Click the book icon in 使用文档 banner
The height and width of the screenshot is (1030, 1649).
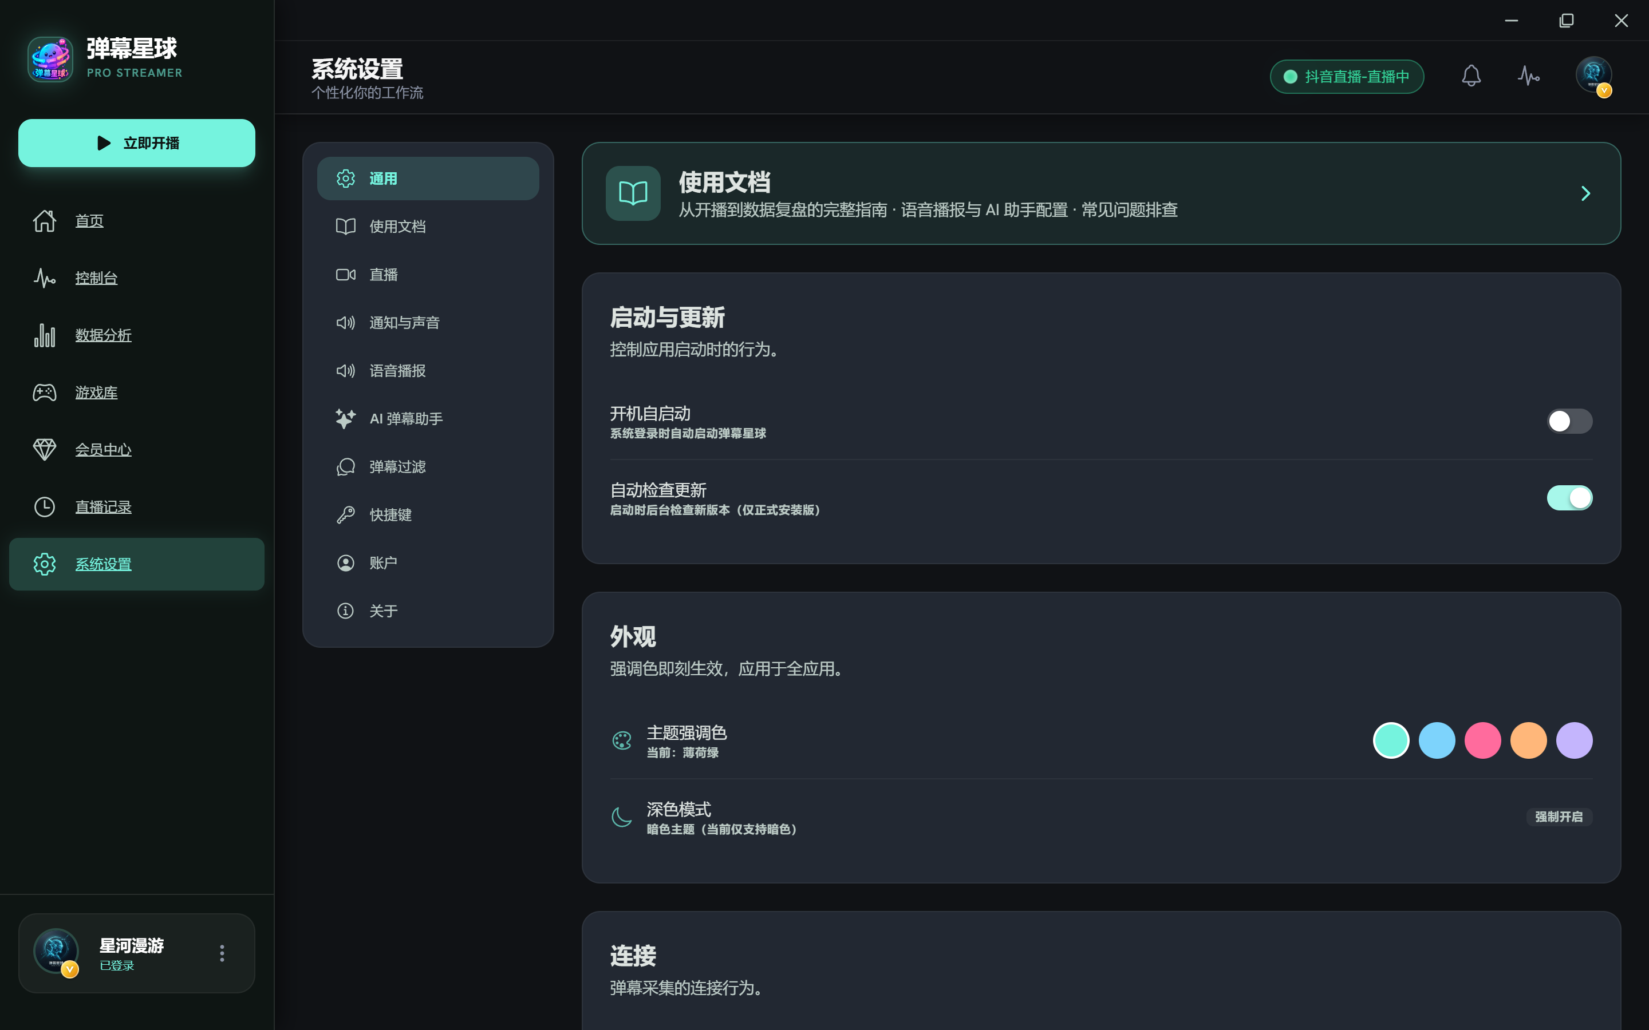tap(633, 193)
